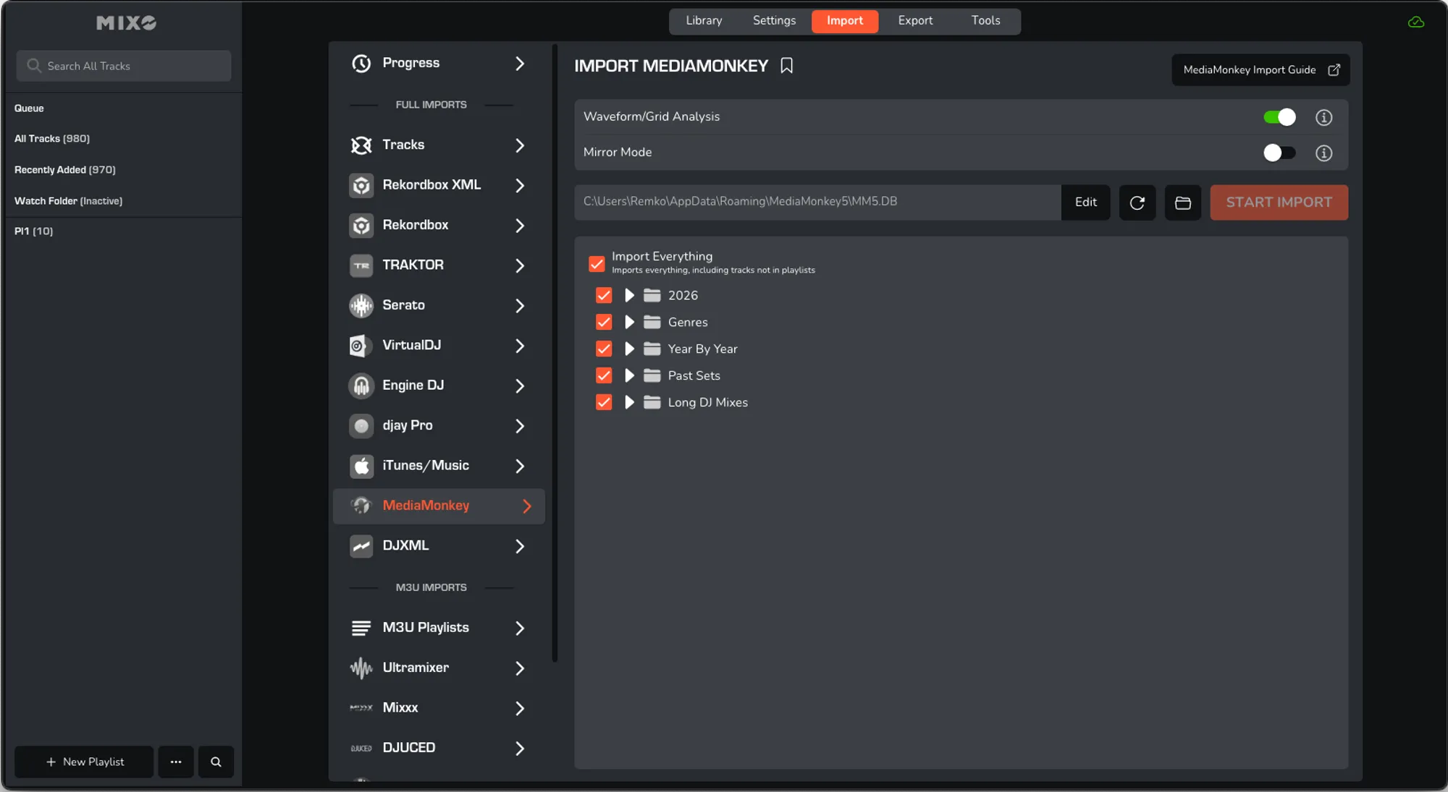The image size is (1448, 792).
Task: Select the Queue sidebar item
Action: pyautogui.click(x=29, y=108)
